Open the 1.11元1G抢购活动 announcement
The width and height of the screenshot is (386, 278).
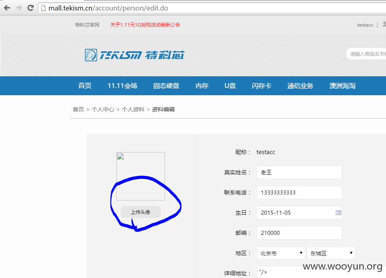tap(145, 25)
